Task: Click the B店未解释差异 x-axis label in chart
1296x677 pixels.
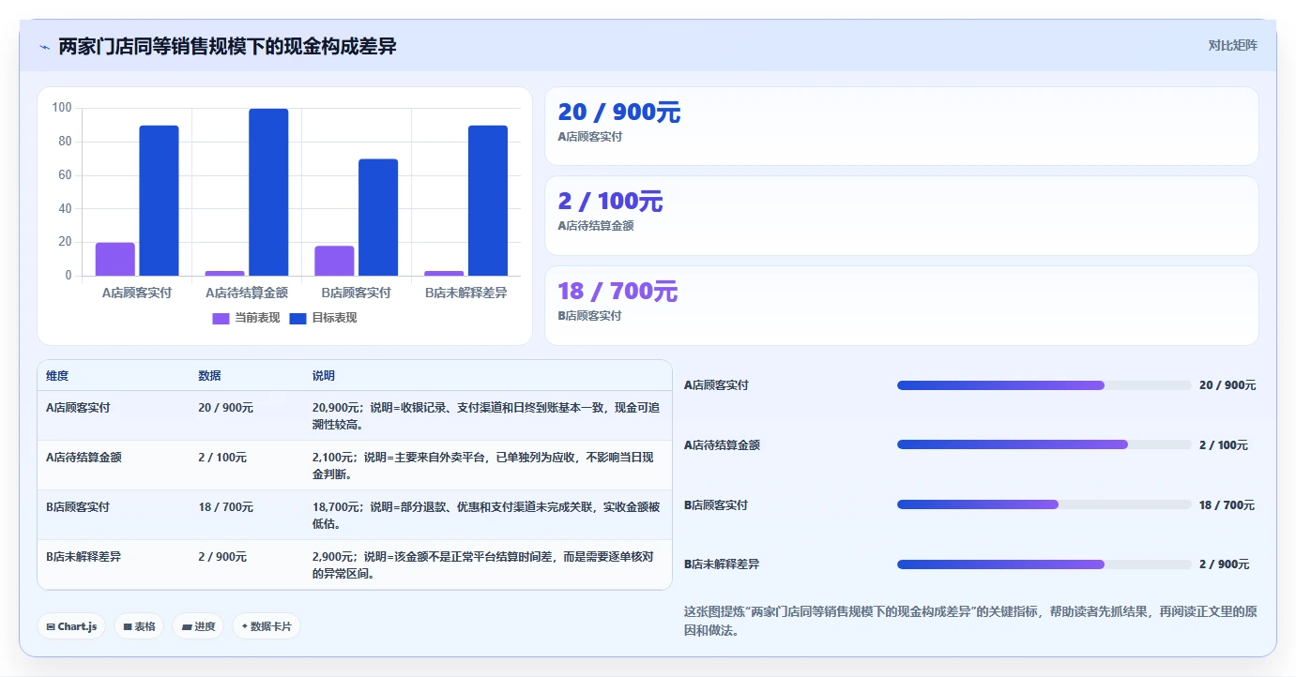Action: [x=466, y=293]
